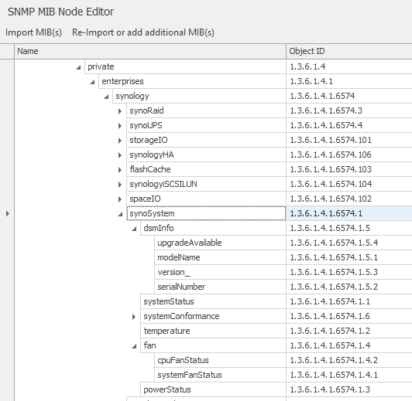Expand the systemConformance node
This screenshot has height=401, width=412.
(x=134, y=317)
